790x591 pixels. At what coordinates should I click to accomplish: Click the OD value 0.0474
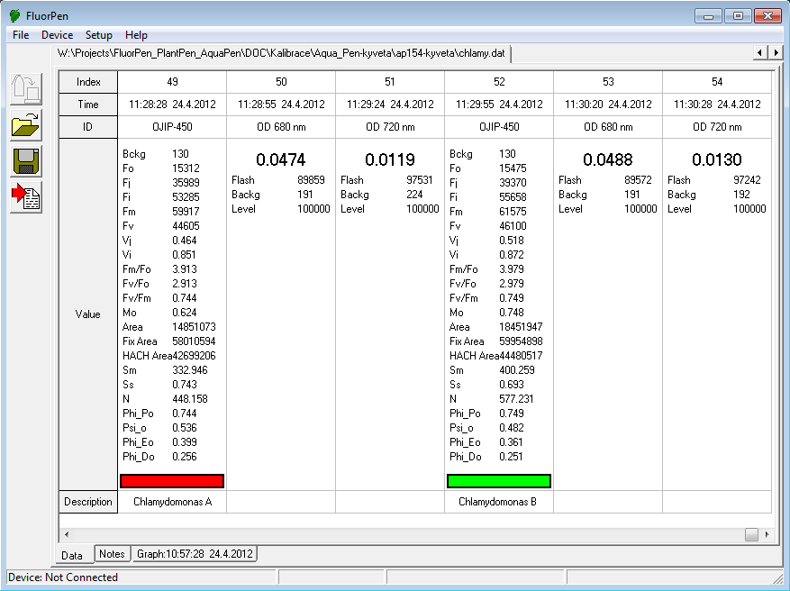pyautogui.click(x=281, y=159)
